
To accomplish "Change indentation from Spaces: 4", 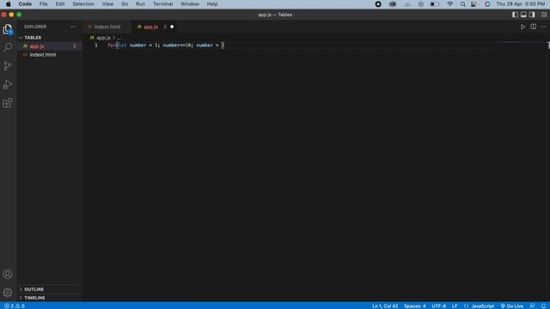I will [x=414, y=306].
